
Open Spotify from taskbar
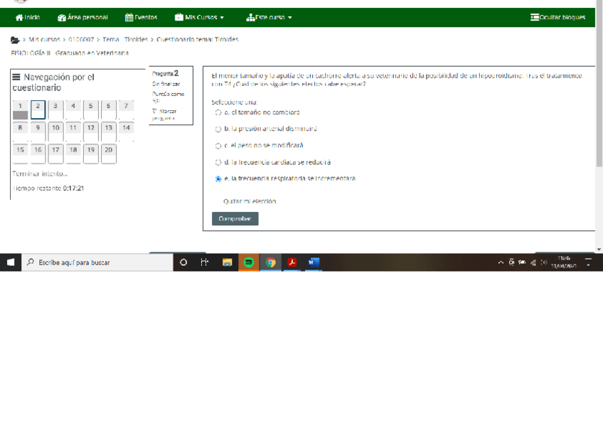[249, 262]
